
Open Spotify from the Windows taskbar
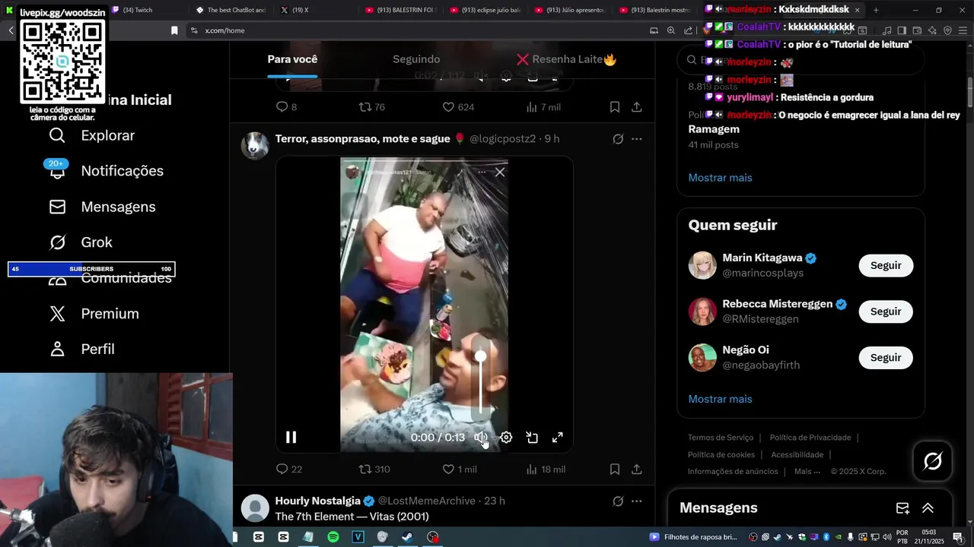click(333, 537)
